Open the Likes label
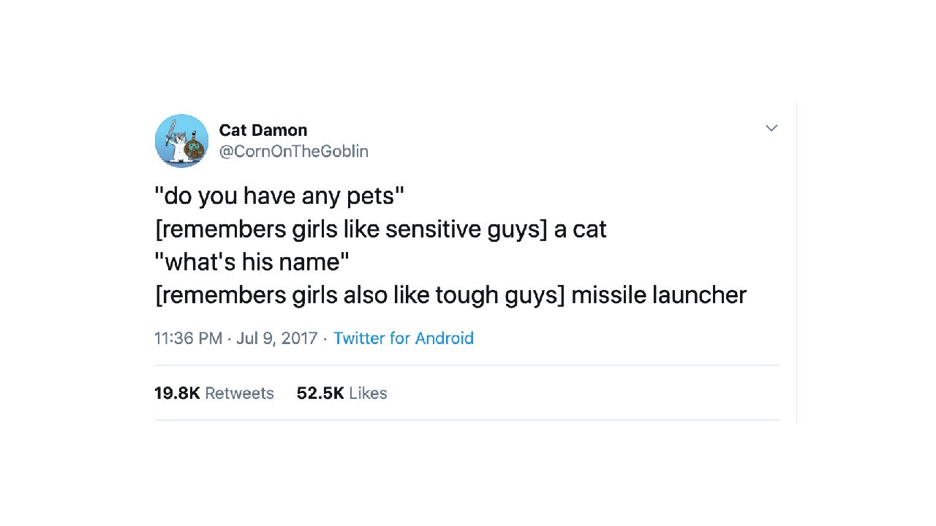 coord(368,393)
